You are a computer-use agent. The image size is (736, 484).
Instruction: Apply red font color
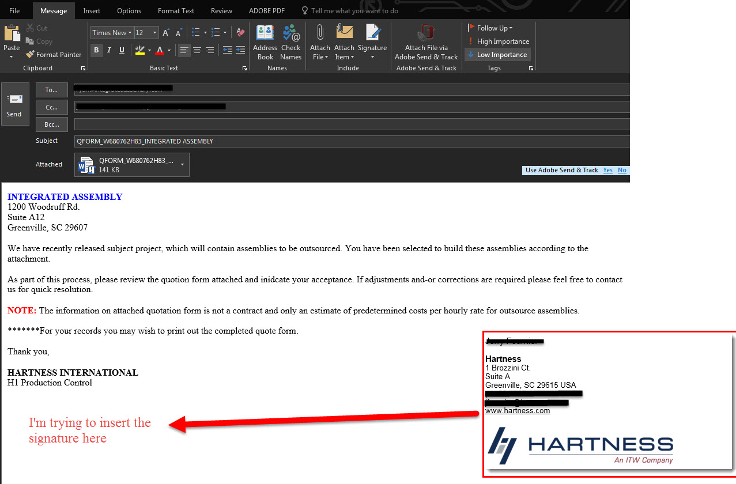pyautogui.click(x=160, y=51)
